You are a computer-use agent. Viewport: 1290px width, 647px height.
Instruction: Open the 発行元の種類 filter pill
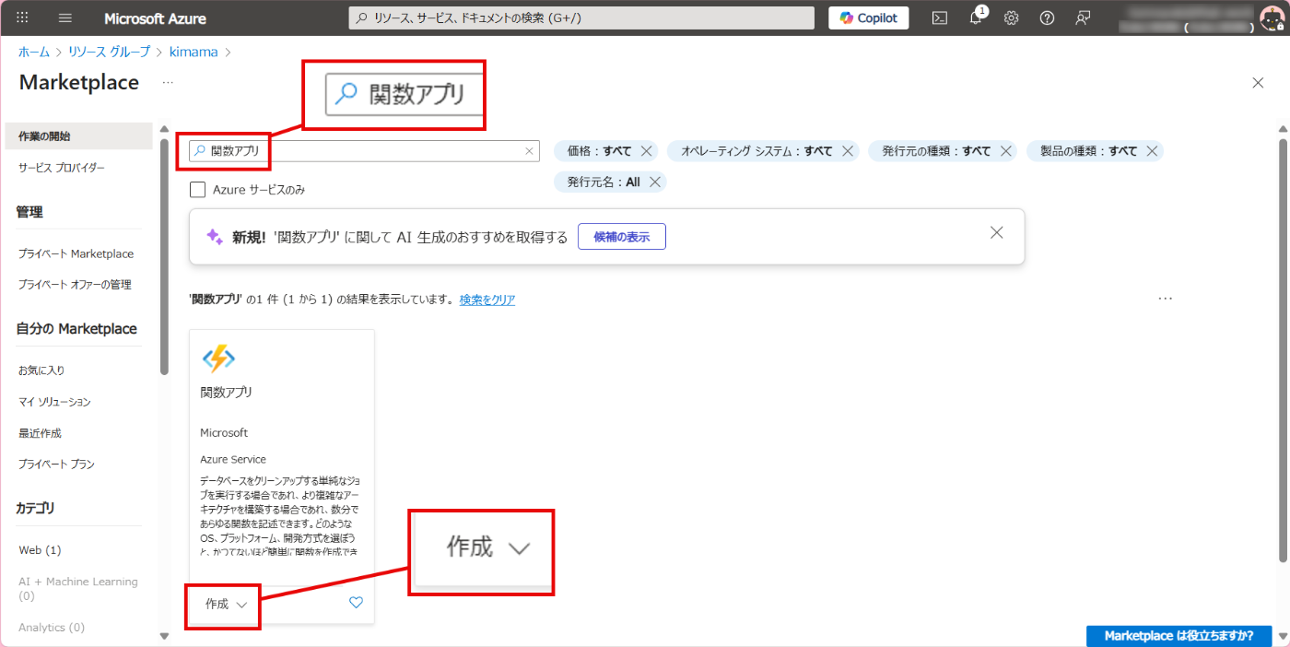pos(936,151)
